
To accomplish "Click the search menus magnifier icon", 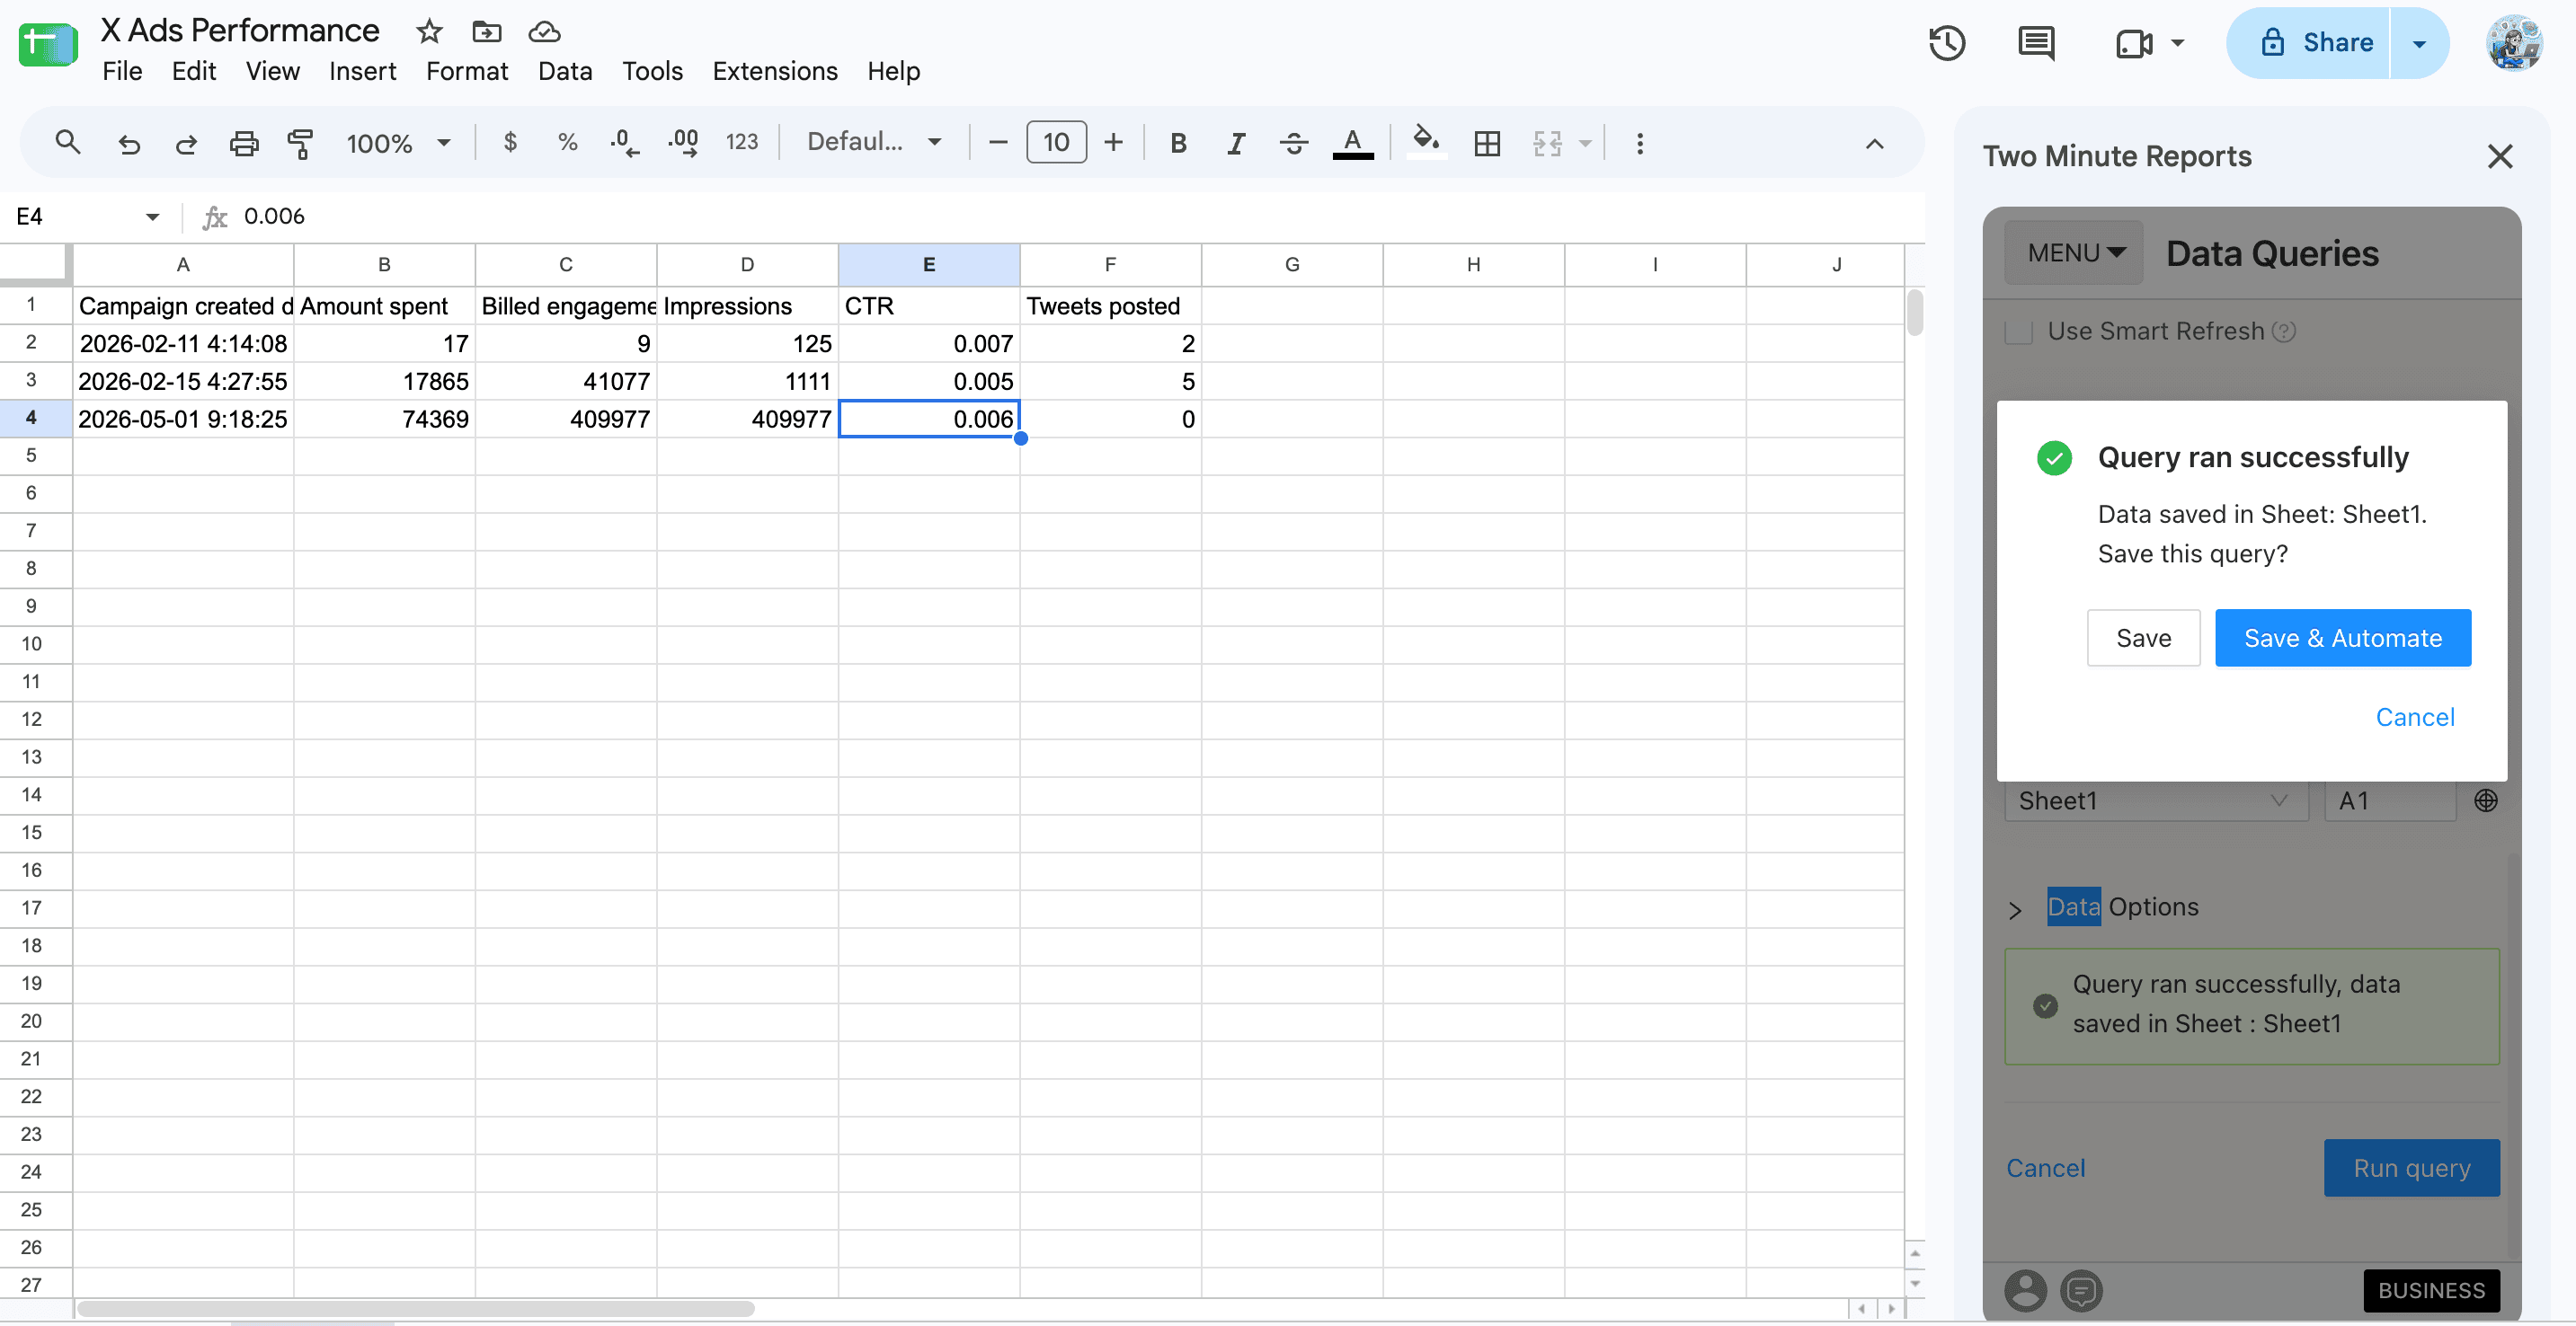I will pyautogui.click(x=67, y=142).
